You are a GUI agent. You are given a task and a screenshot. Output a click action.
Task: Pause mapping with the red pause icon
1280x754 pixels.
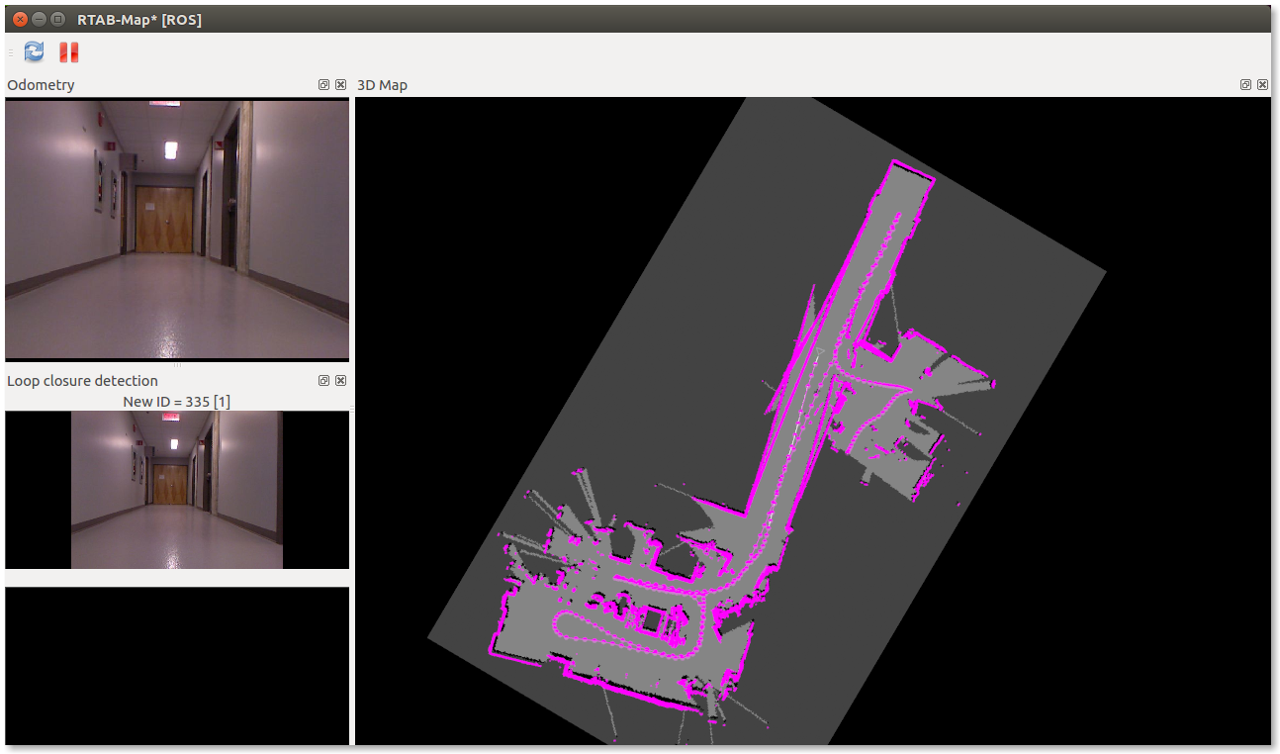click(x=68, y=52)
